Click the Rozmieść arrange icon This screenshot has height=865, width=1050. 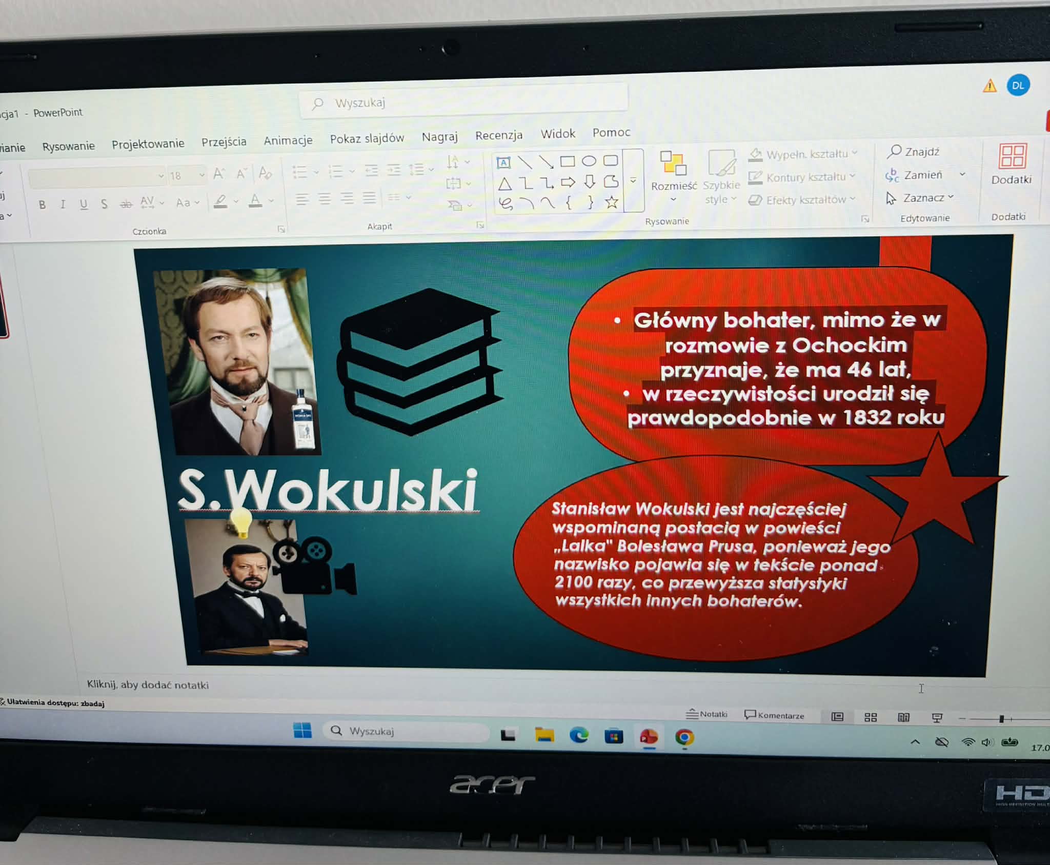coord(673,164)
